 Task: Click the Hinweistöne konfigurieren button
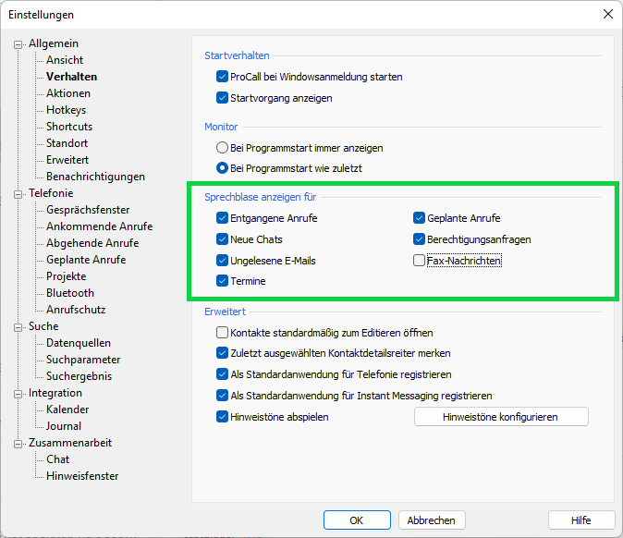coord(501,417)
